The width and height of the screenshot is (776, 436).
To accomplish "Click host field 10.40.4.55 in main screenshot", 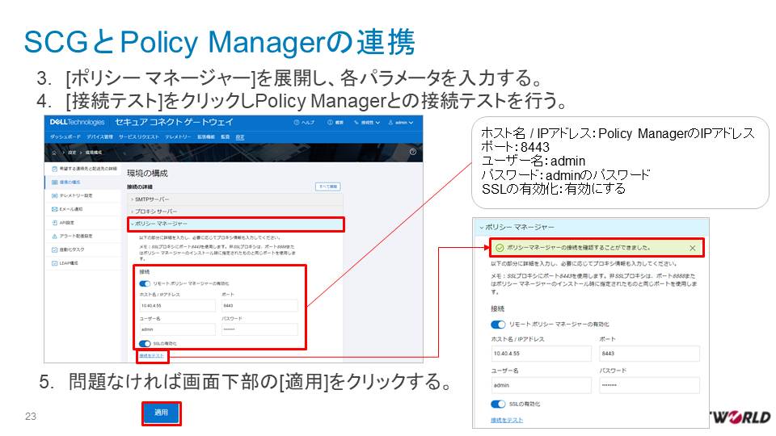I will 177,305.
